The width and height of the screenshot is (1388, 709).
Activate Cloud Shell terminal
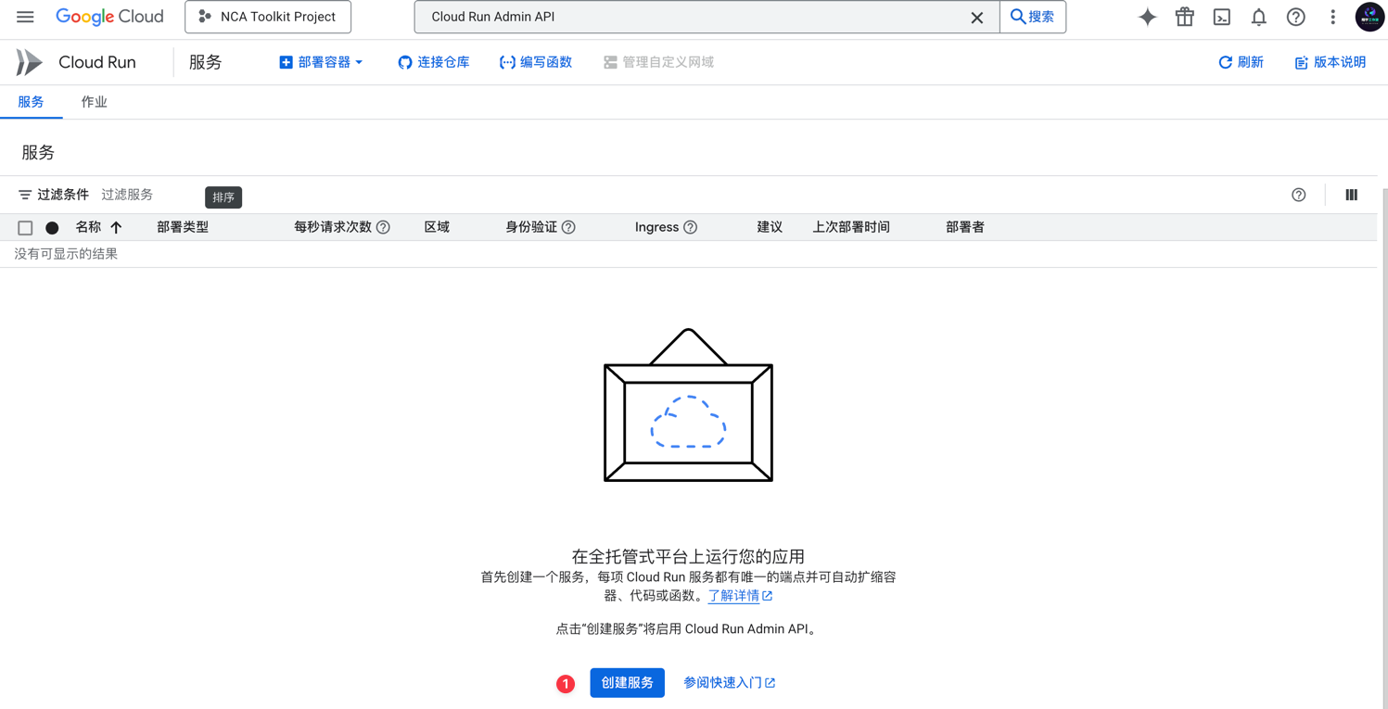(x=1221, y=17)
